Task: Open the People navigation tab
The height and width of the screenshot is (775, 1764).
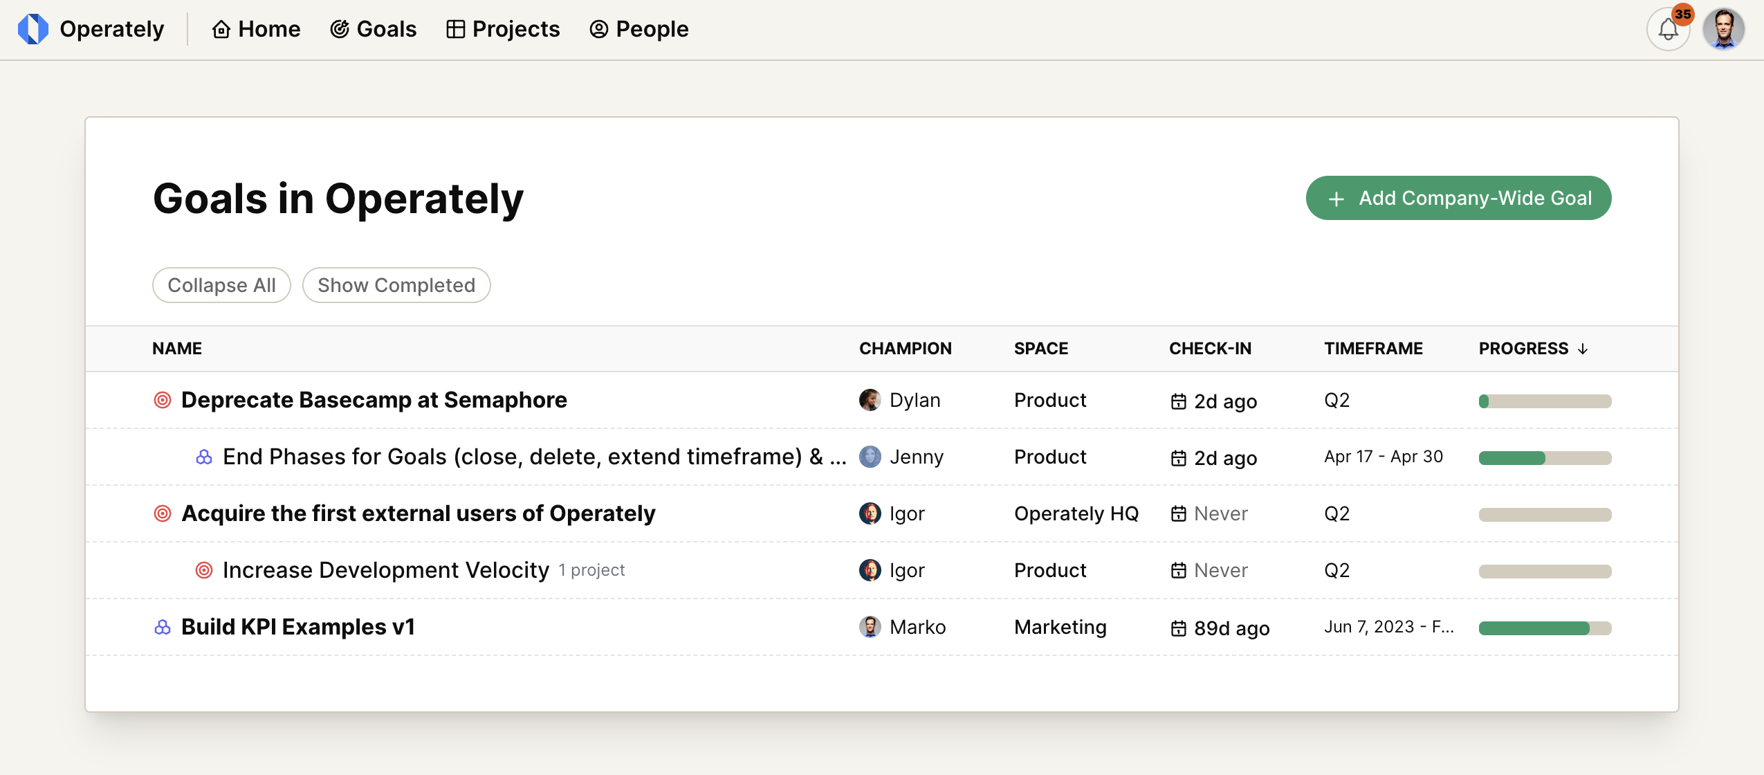Action: [638, 29]
